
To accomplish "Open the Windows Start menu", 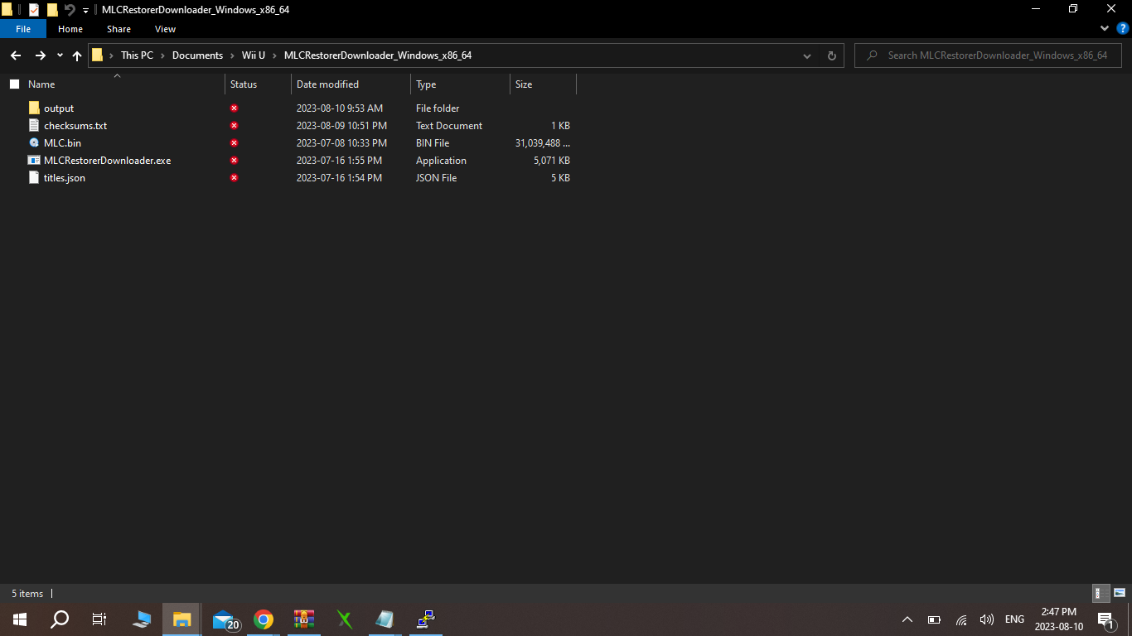I will pyautogui.click(x=20, y=619).
